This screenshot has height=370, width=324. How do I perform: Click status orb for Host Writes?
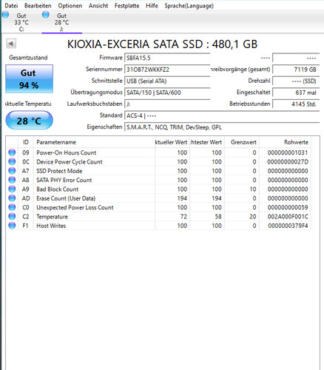pyautogui.click(x=12, y=226)
